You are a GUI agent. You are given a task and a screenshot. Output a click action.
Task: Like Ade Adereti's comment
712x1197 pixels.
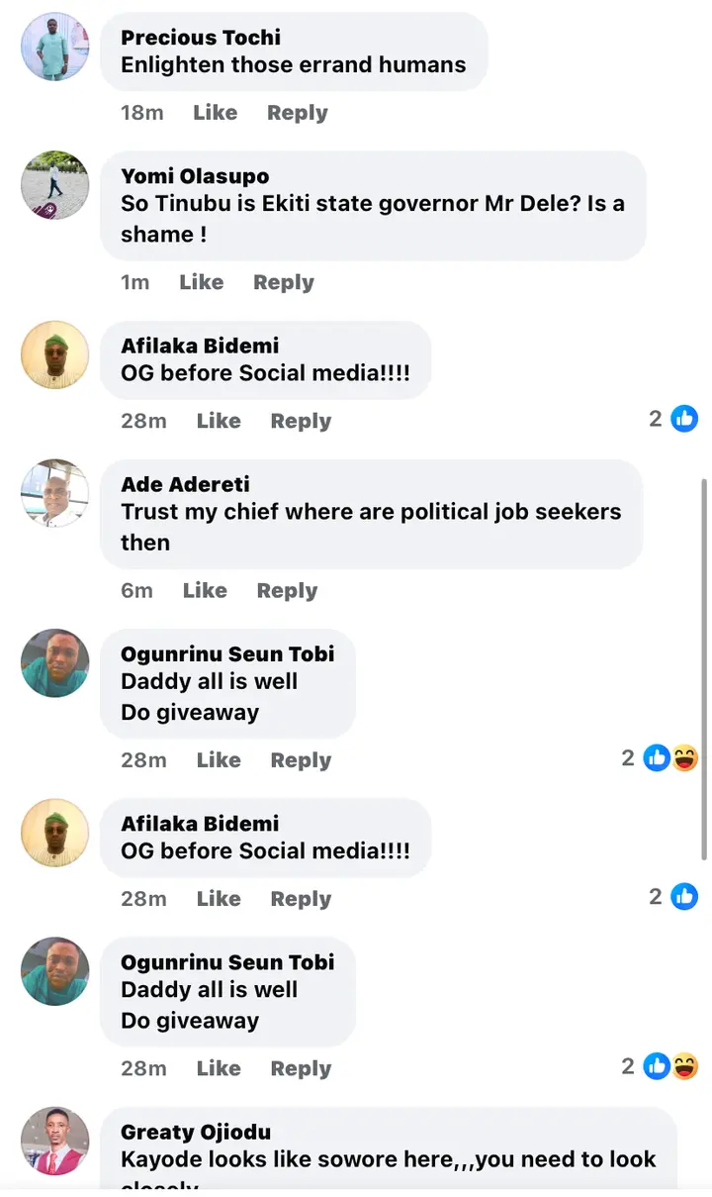point(205,590)
